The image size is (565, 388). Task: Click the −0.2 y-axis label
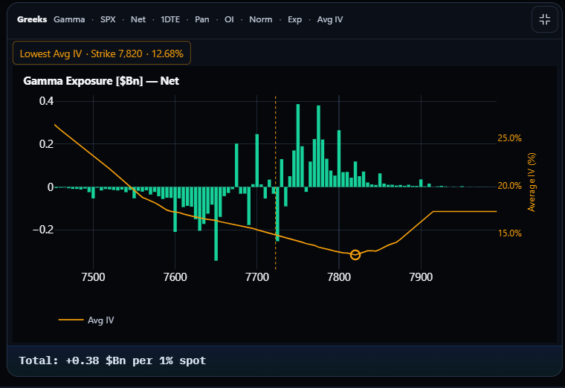[43, 230]
